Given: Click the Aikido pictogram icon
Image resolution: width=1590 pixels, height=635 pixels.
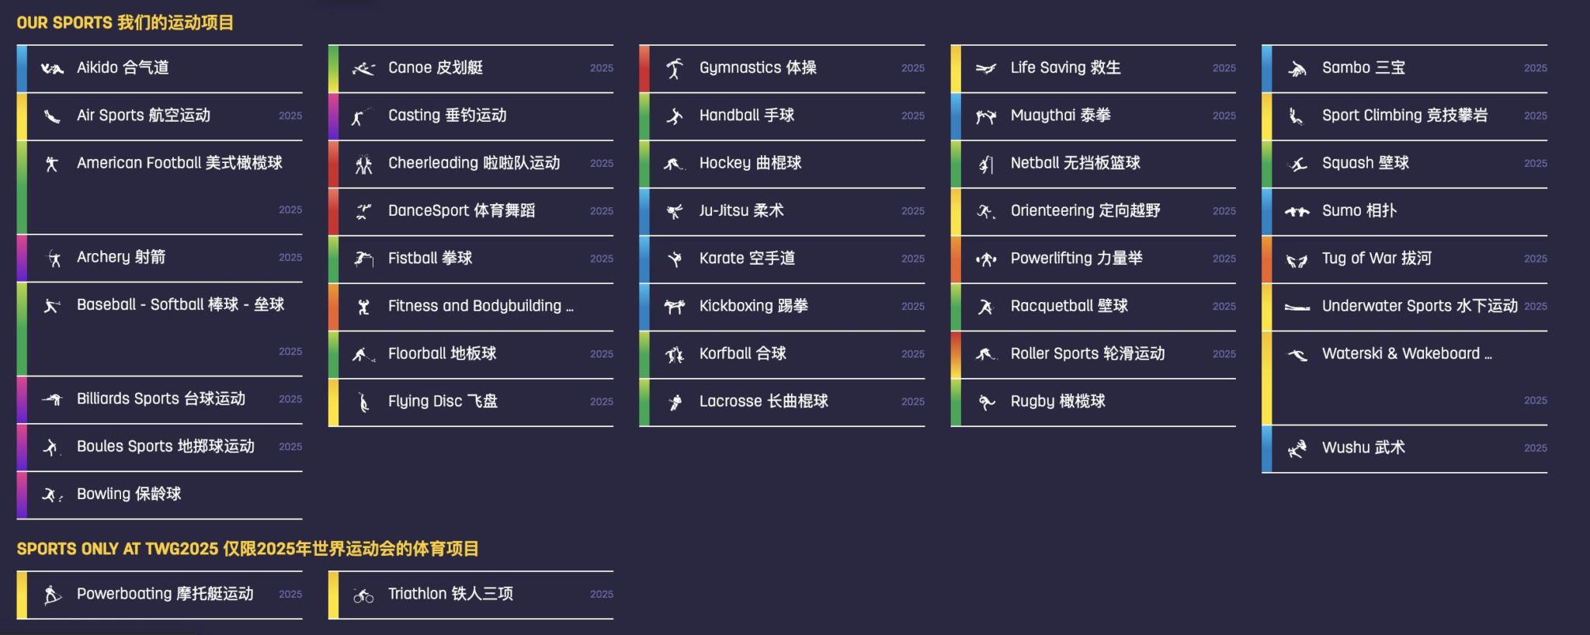Looking at the screenshot, I should 52,68.
